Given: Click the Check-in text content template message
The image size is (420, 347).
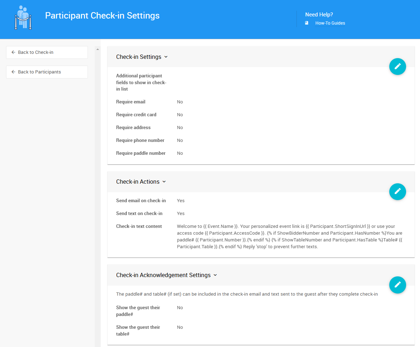Looking at the screenshot, I should (x=289, y=236).
